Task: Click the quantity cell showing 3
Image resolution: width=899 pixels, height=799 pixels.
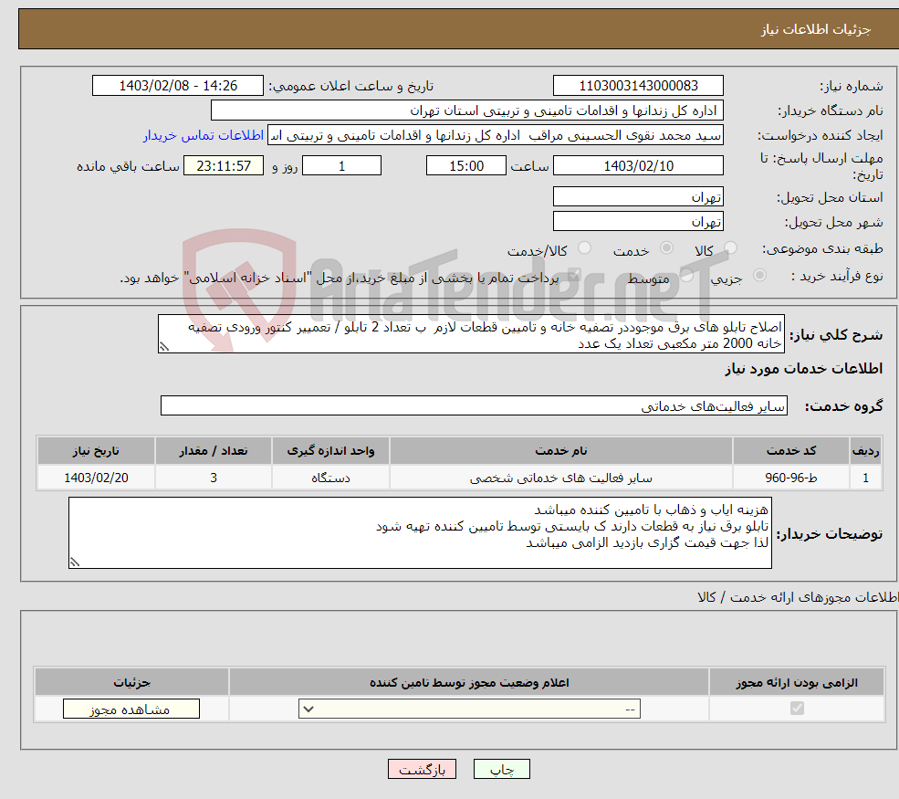Action: point(214,478)
